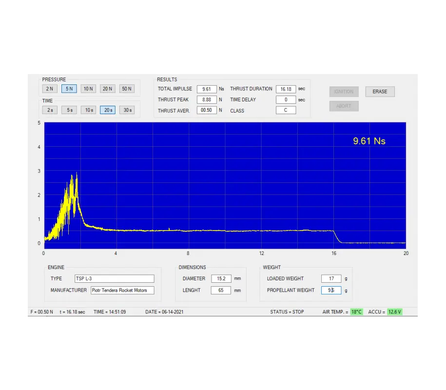Image resolution: width=446 pixels, height=390 pixels.
Task: Click the x-axis tick label 16
Action: tap(334, 253)
